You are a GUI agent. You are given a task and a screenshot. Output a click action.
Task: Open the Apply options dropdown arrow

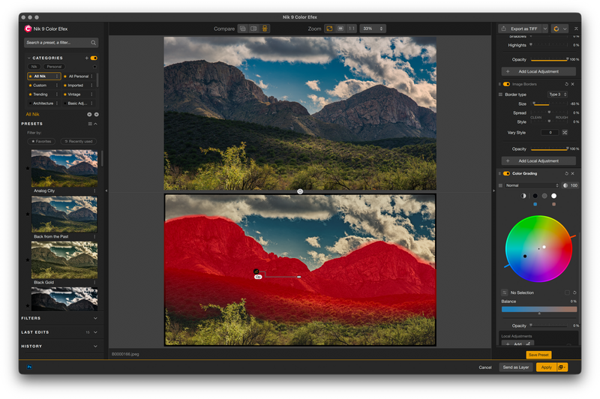click(562, 367)
